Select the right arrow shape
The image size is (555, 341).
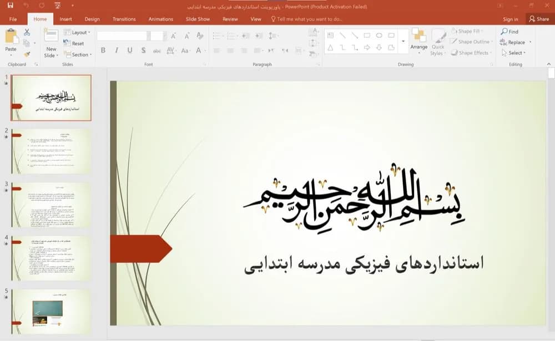point(367,47)
